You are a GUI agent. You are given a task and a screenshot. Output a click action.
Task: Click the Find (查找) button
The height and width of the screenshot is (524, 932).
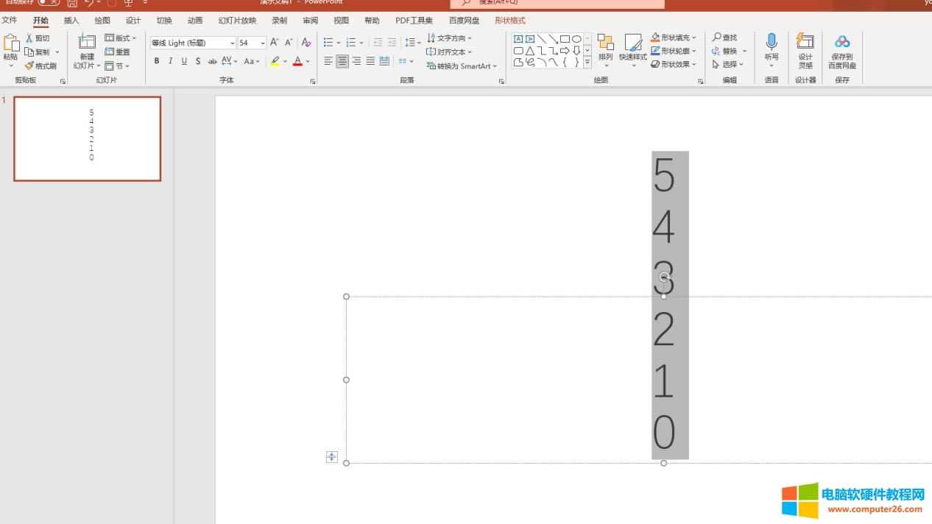tap(724, 38)
